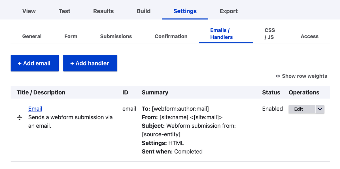Open the CSS / JS sub-tab
Viewport: 340px width, 169px height.
pos(270,34)
